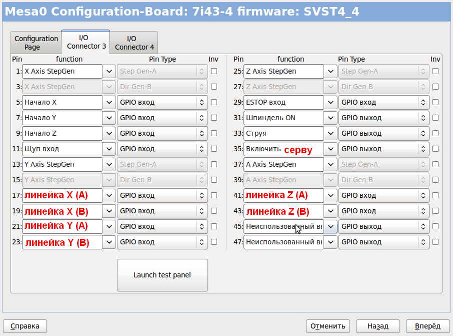Change pin 21 Pin Type selector
Image resolution: width=453 pixels, height=336 pixels.
[x=162, y=226]
